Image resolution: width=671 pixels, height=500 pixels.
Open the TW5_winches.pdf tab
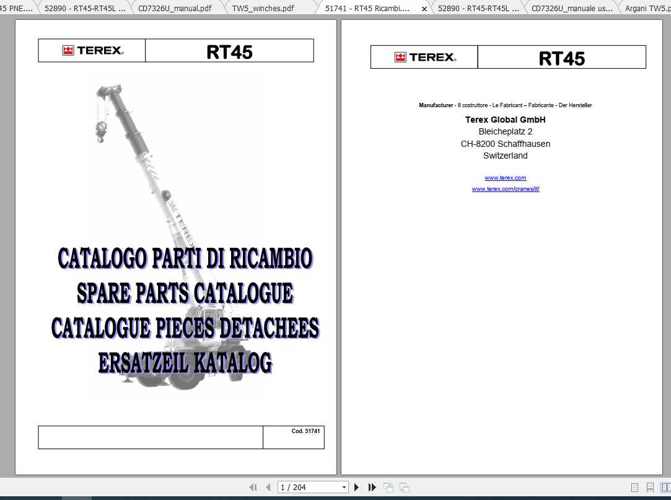(263, 9)
